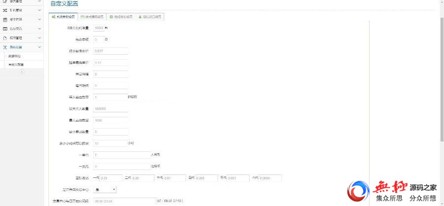Open 自定义配置 in the sidebar submenu
The image size is (444, 206).
(x=16, y=64)
